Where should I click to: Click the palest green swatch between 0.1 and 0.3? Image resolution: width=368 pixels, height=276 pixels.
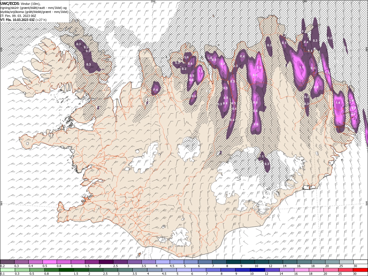click(7, 270)
